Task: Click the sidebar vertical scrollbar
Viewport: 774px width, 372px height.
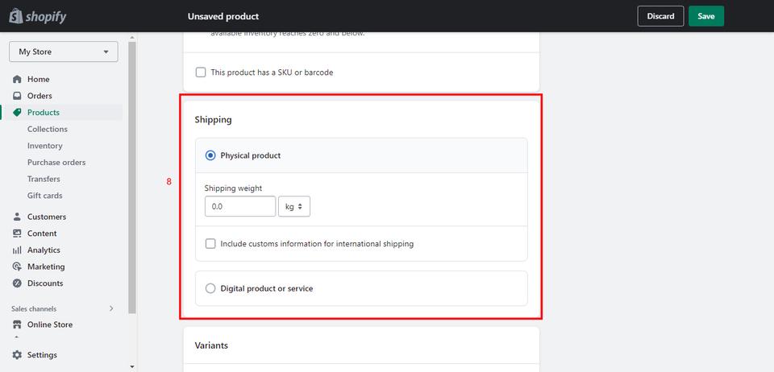Action: pos(131,177)
